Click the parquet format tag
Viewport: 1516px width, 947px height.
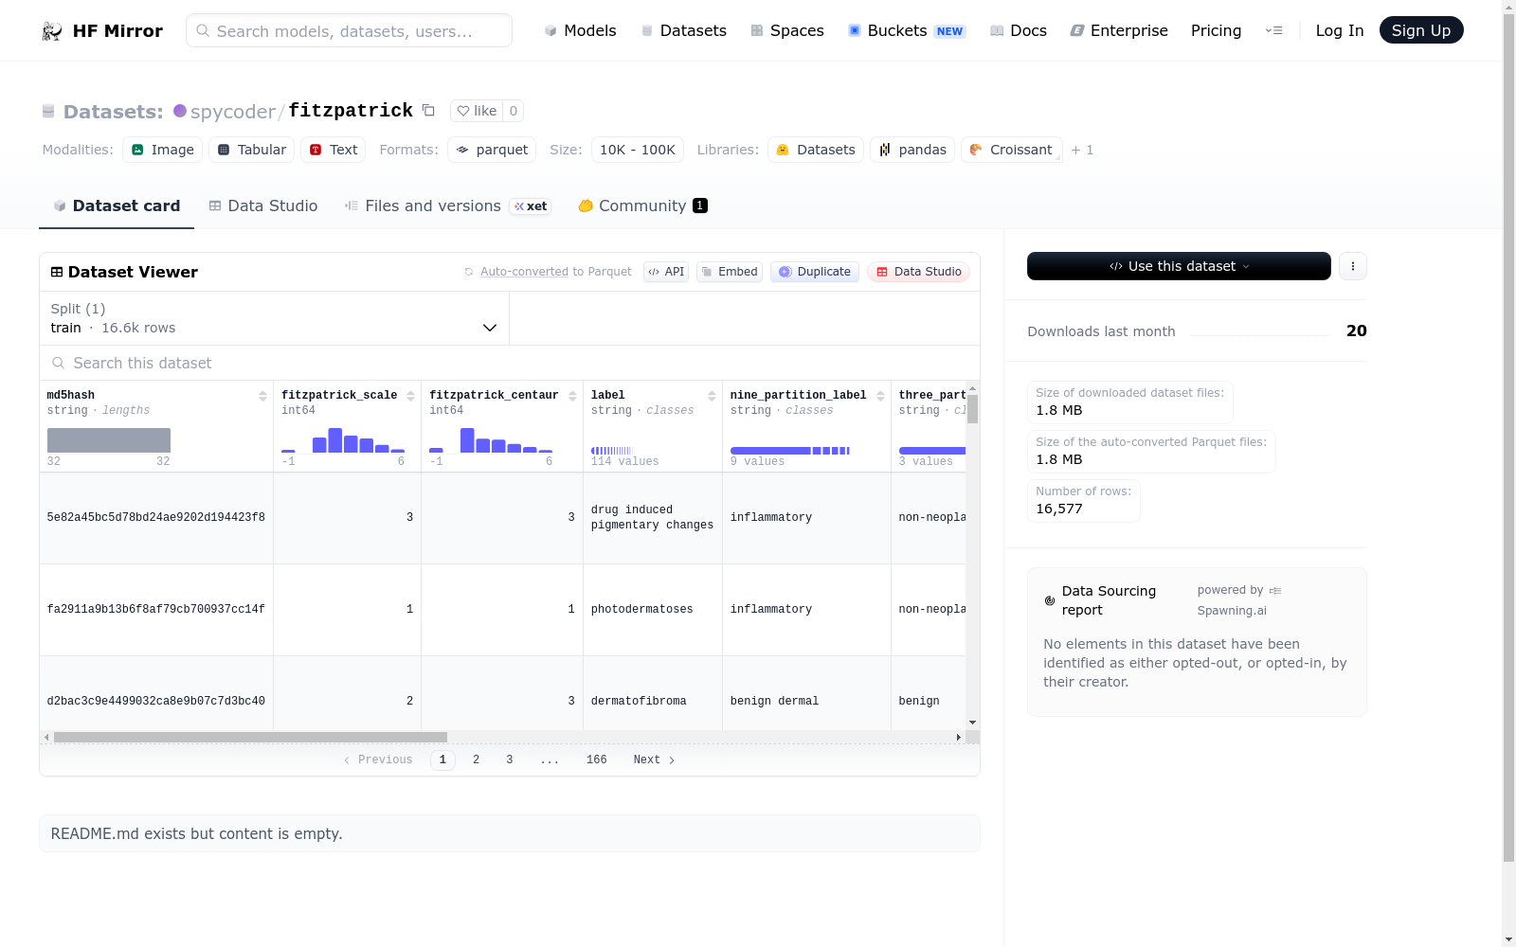pyautogui.click(x=492, y=150)
